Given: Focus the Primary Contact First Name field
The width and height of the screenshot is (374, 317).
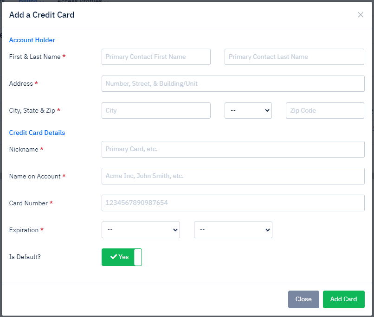Looking at the screenshot, I should (156, 57).
